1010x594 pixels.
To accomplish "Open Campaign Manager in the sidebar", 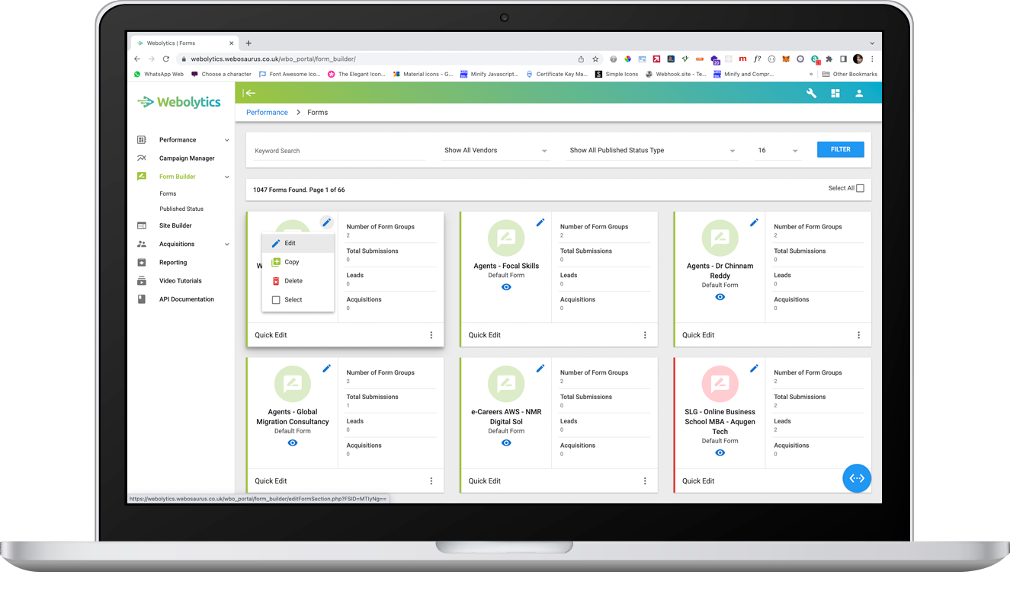I will pyautogui.click(x=187, y=158).
